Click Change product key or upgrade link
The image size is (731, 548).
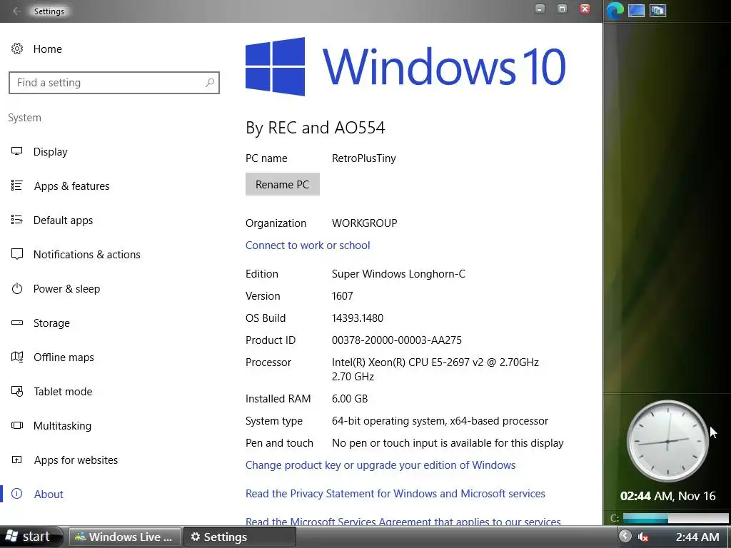click(x=380, y=465)
